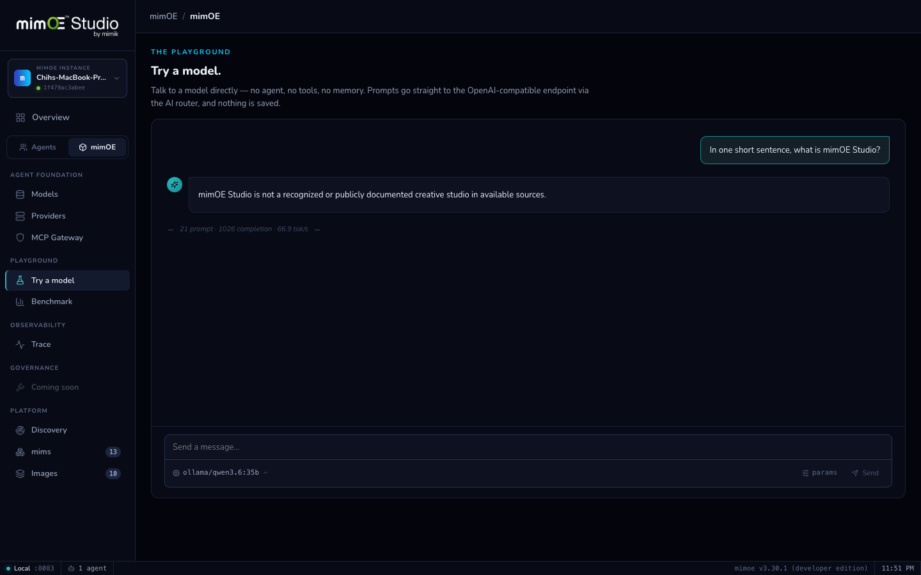
Task: Click the current mimOE breadcrumb
Action: [x=205, y=16]
